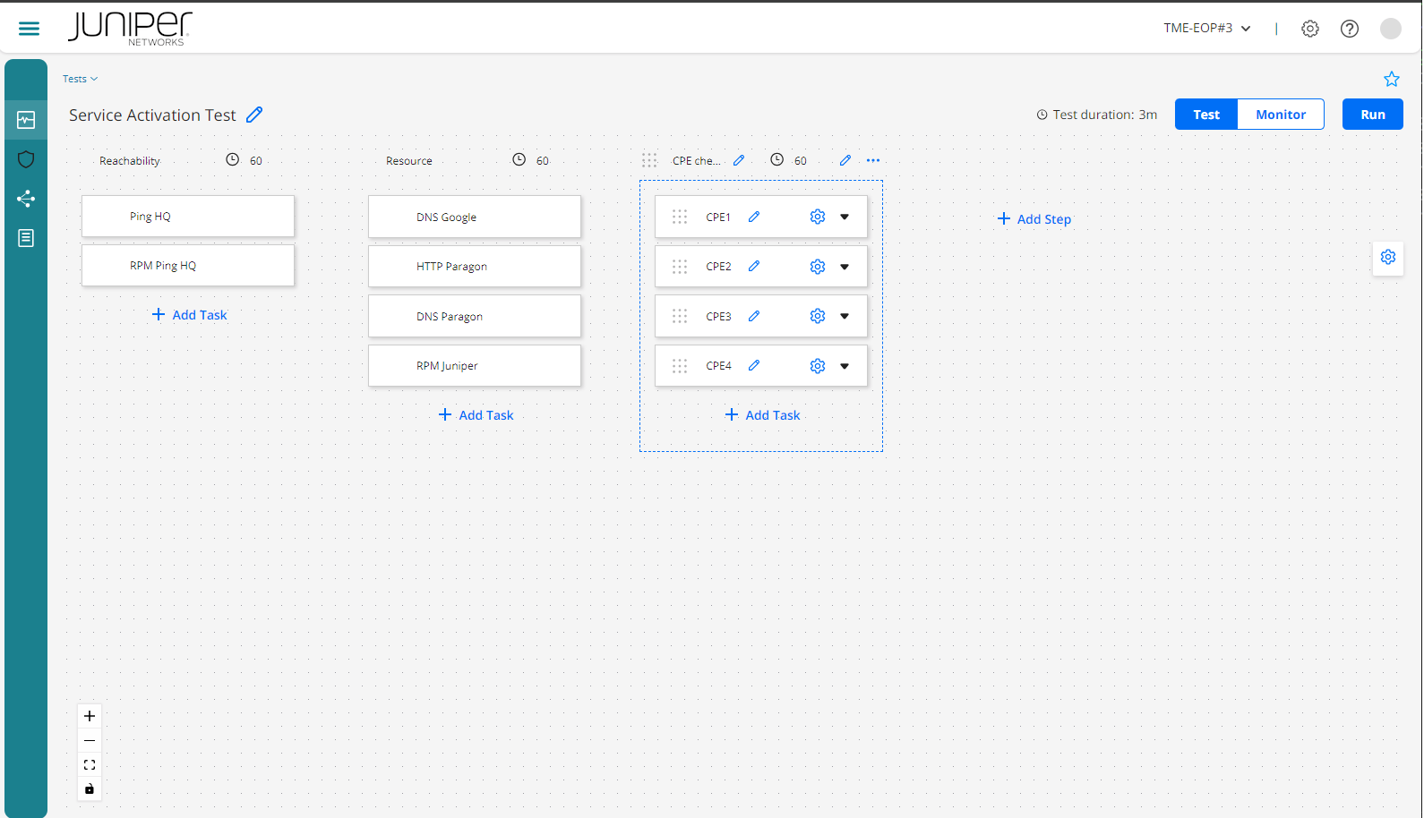Open settings gear for CPE1 task
Image resolution: width=1424 pixels, height=818 pixels.
coord(817,217)
